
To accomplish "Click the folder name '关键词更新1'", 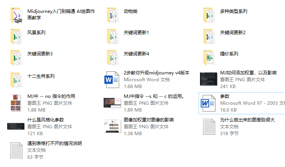I will [x=136, y=33].
